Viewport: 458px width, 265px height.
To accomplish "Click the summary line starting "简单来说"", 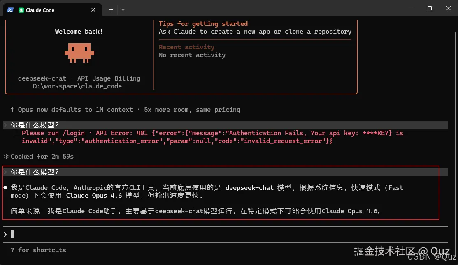I will [196, 211].
